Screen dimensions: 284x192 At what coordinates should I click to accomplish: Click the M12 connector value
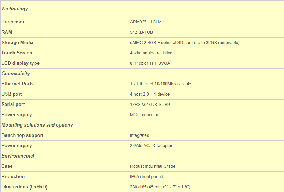pos(144,115)
